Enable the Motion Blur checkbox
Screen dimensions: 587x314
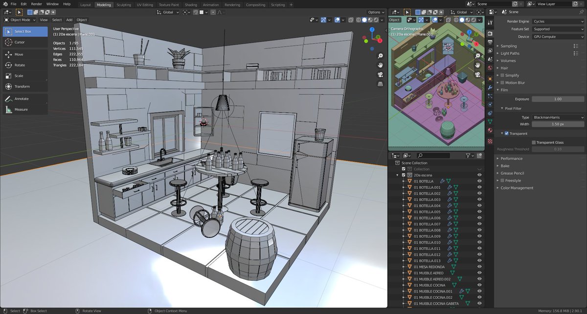pos(502,82)
